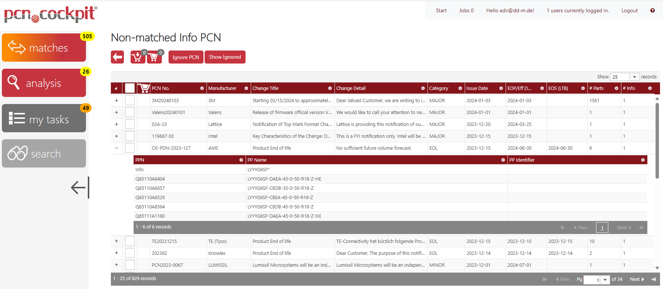Open the my tasks section
The image size is (663, 289).
(44, 118)
